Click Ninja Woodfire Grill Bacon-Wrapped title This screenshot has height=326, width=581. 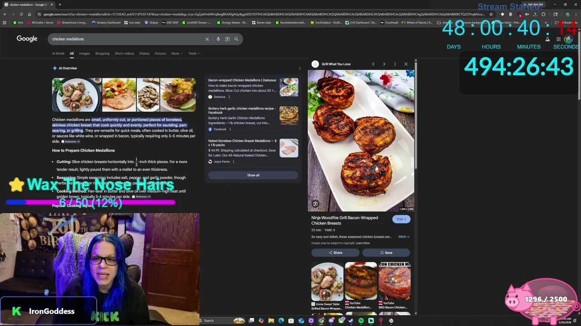tap(345, 221)
